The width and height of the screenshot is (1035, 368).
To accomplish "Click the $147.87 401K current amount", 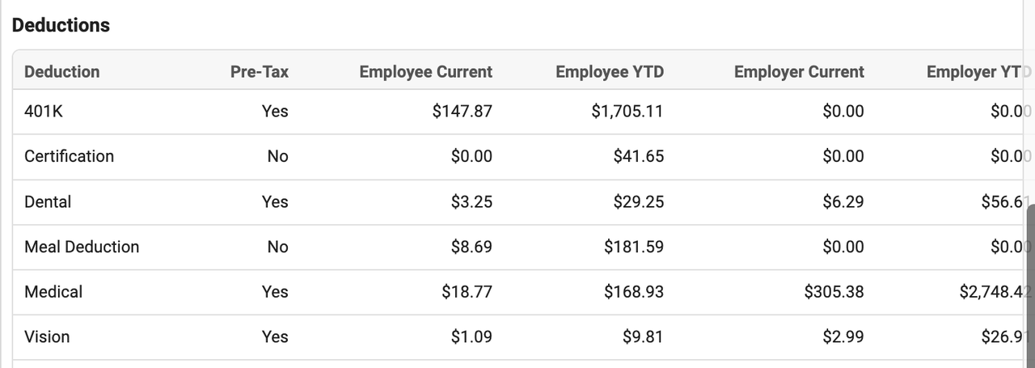I will pos(462,112).
